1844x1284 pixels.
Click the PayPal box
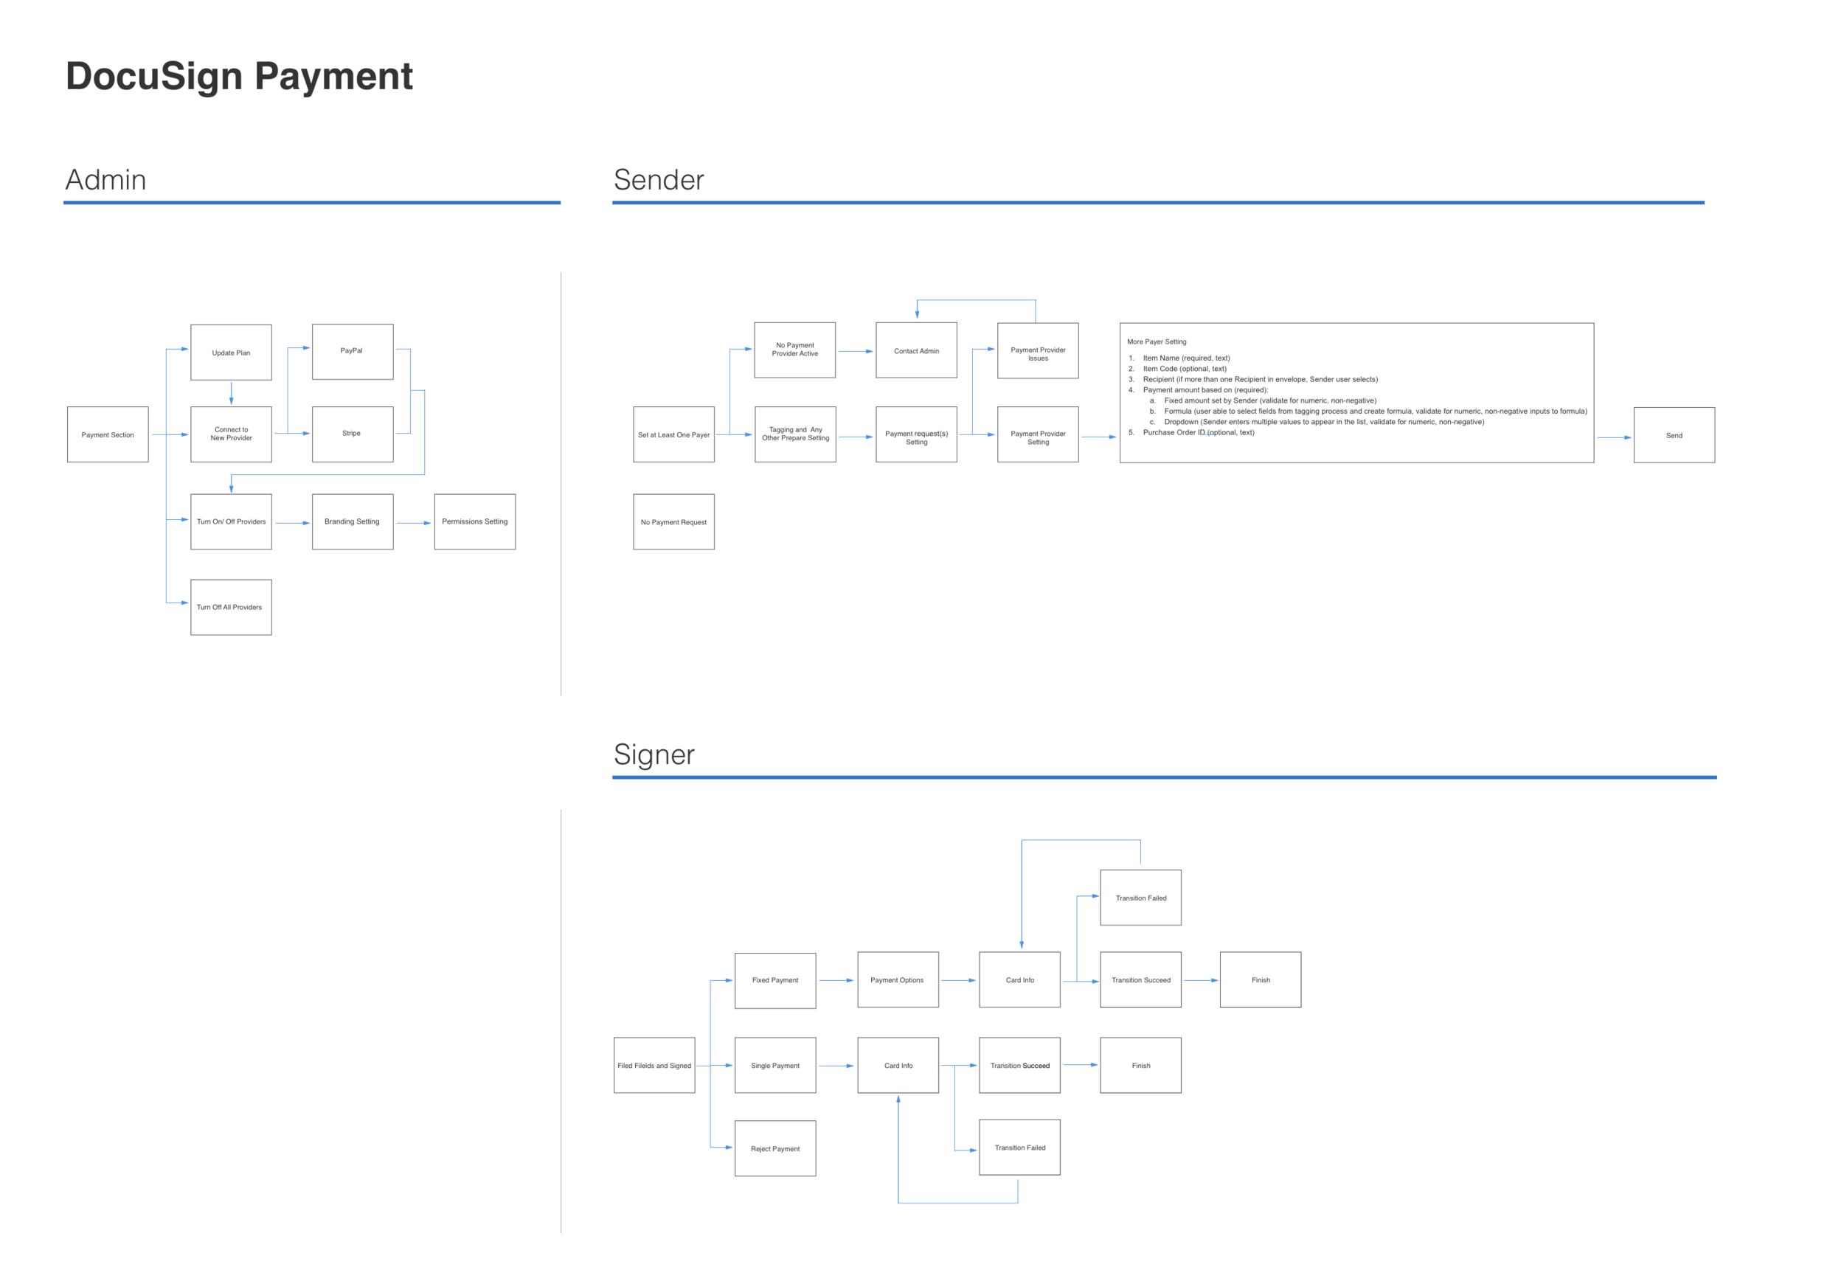tap(353, 352)
